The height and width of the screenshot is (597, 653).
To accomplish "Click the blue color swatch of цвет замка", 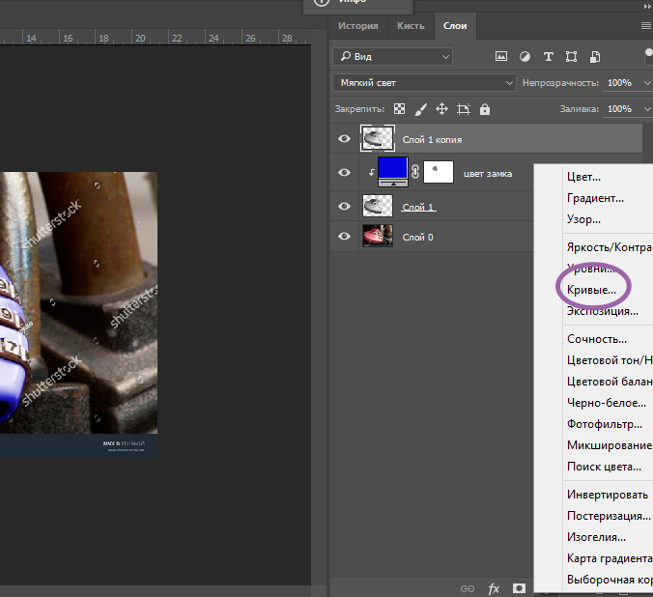I will [x=393, y=168].
